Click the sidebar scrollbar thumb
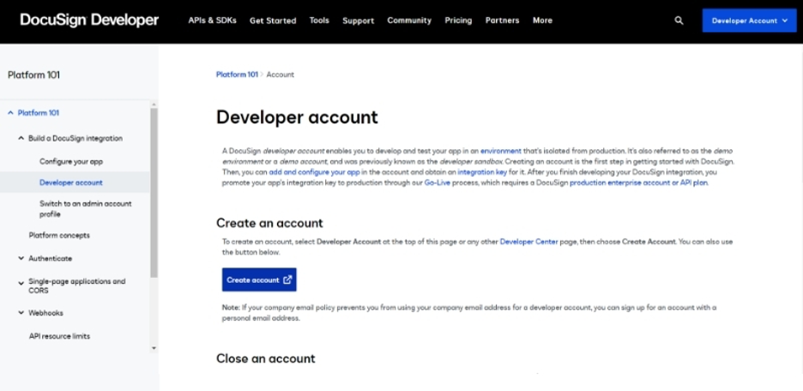803x391 pixels. pyautogui.click(x=154, y=192)
